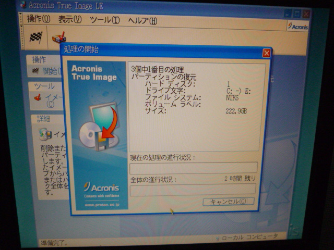Open the ツール(T) menu

(x=104, y=20)
